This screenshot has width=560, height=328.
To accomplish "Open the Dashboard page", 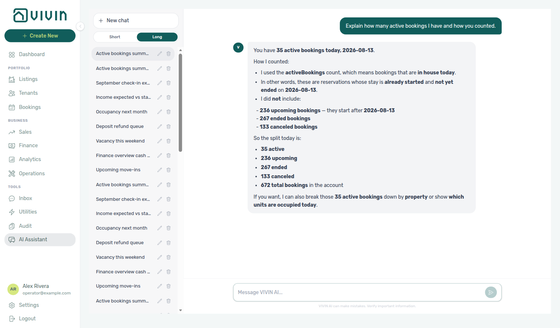I will [x=40, y=54].
